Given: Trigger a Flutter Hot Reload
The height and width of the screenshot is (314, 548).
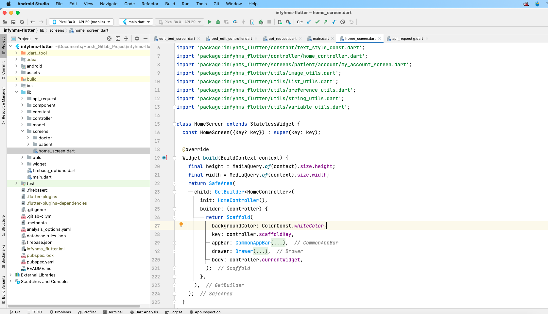Looking at the screenshot, I should (244, 22).
